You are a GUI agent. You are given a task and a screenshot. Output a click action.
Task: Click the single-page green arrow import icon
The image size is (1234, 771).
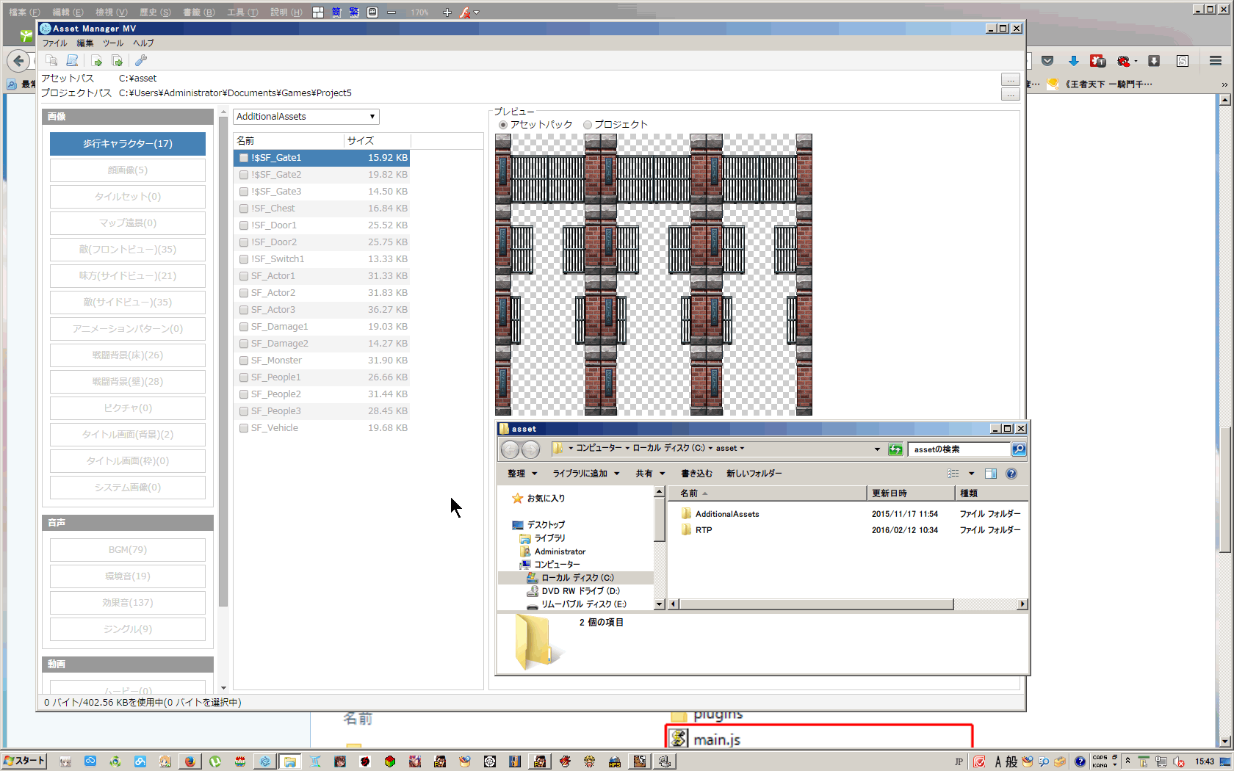point(96,60)
